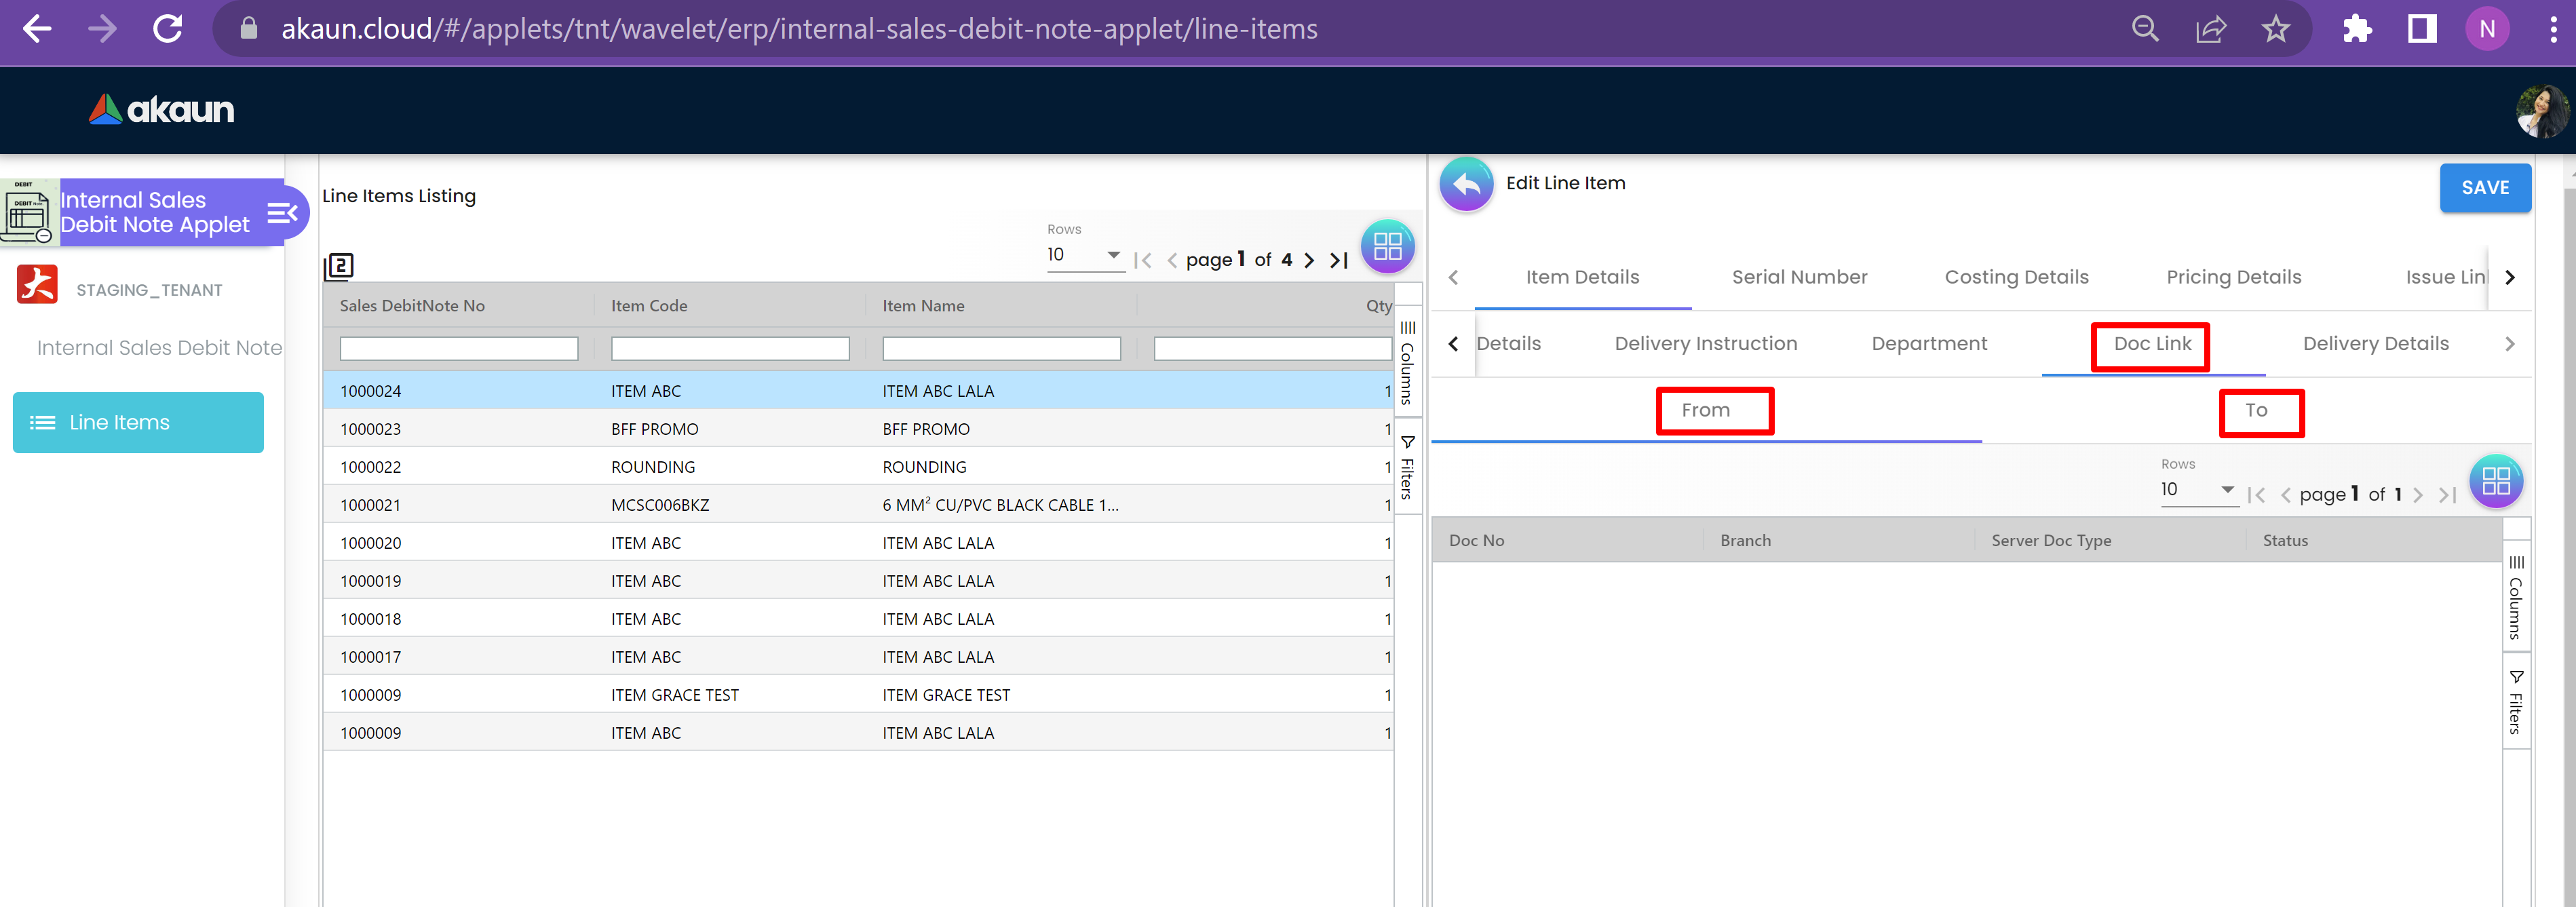Select the To tab under Doc Link

2256,410
